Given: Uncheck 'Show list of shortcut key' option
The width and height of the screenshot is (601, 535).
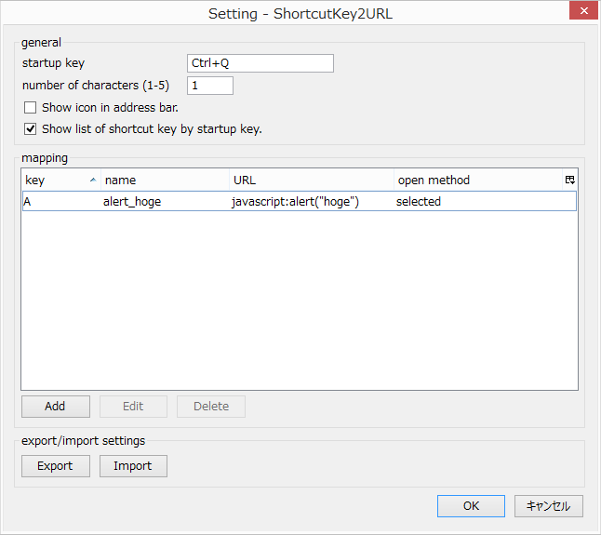Looking at the screenshot, I should pos(31,129).
